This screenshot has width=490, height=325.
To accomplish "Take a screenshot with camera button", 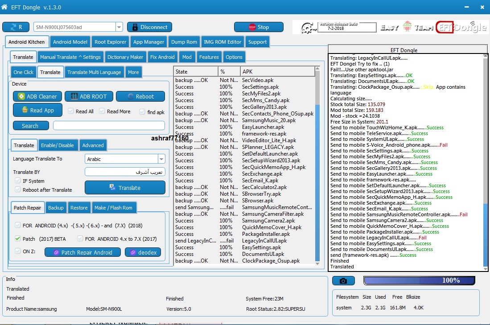I will [x=343, y=281].
